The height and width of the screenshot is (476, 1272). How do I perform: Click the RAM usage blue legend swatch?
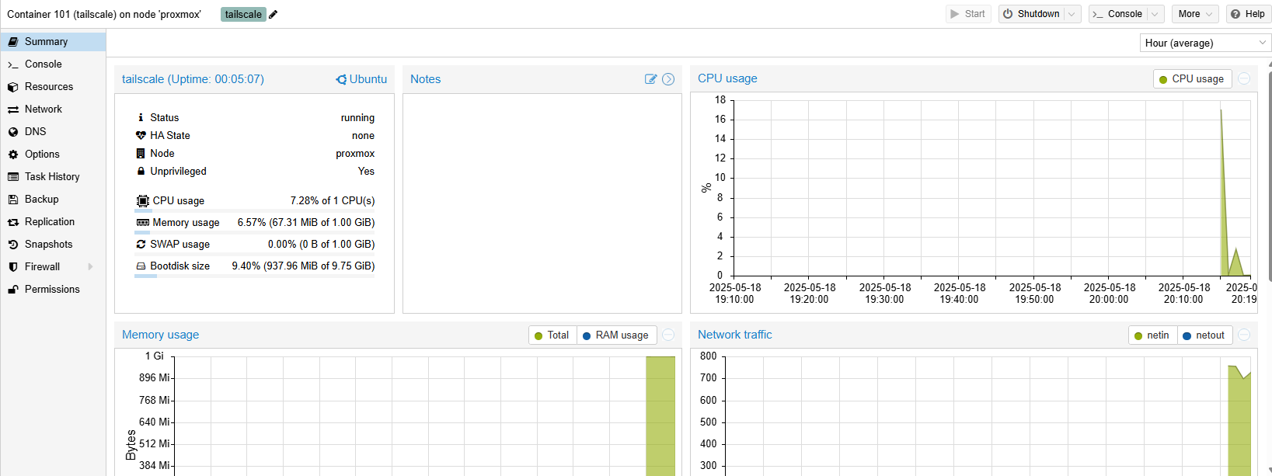click(x=587, y=335)
